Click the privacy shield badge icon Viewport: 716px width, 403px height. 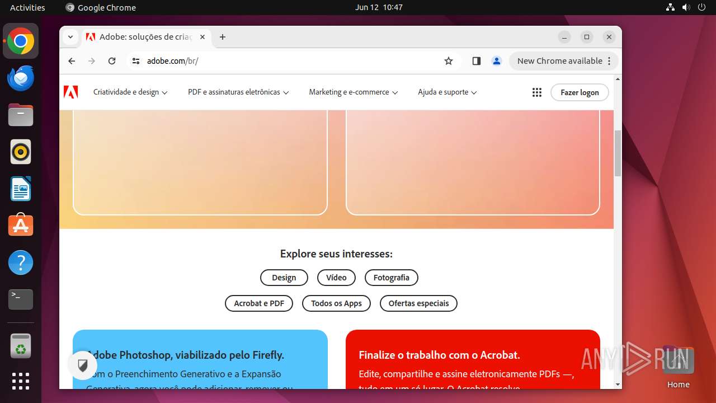click(83, 366)
